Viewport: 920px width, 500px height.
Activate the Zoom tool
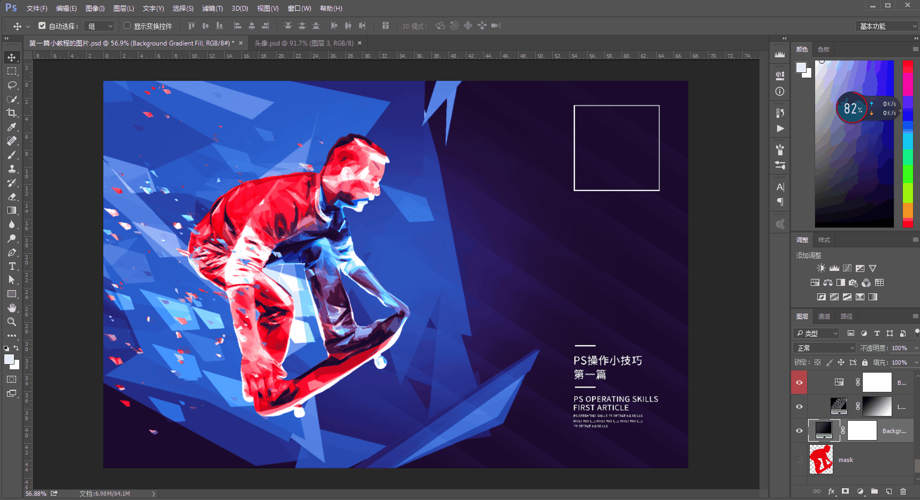[12, 322]
